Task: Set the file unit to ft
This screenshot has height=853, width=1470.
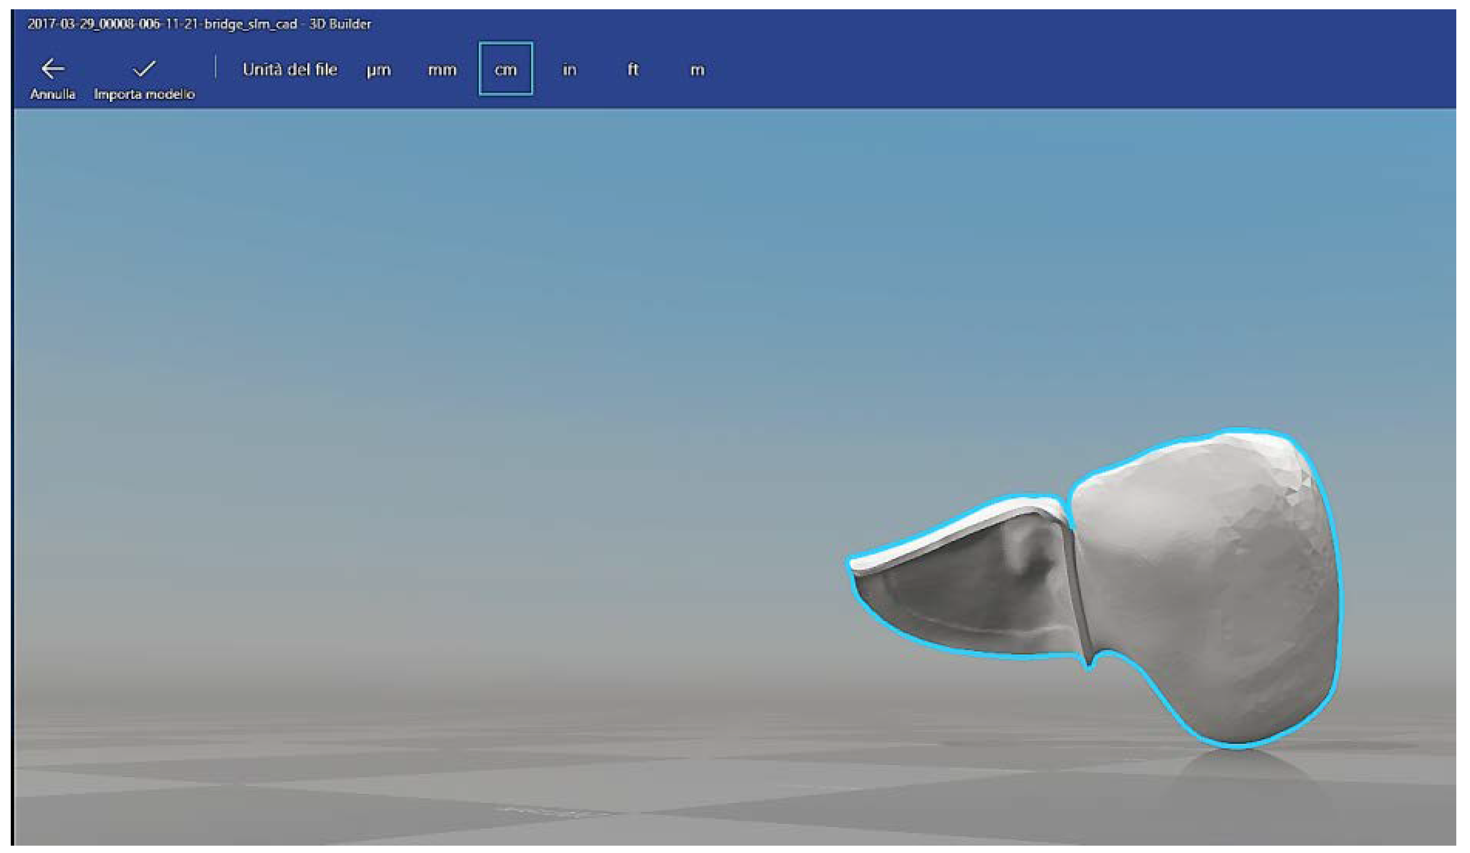Action: pyautogui.click(x=632, y=70)
